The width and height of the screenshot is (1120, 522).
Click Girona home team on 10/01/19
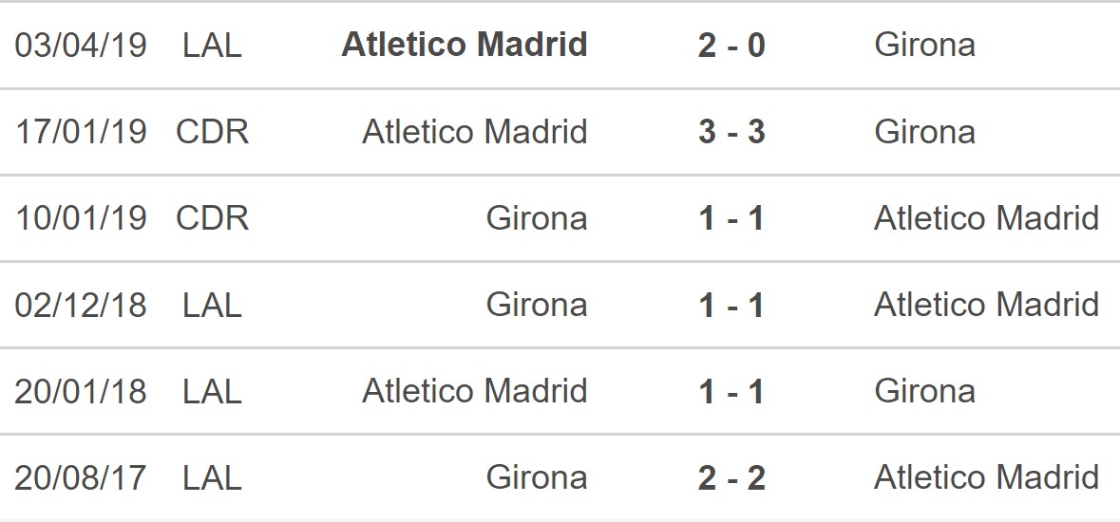537,218
